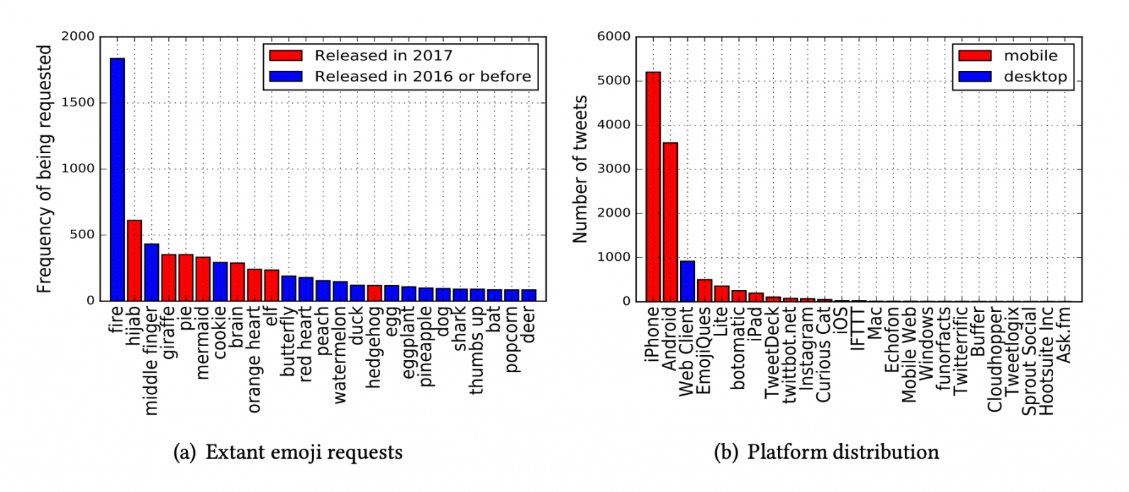Image resolution: width=1129 pixels, height=492 pixels.
Task: Select the red Android bar
Action: pos(670,222)
